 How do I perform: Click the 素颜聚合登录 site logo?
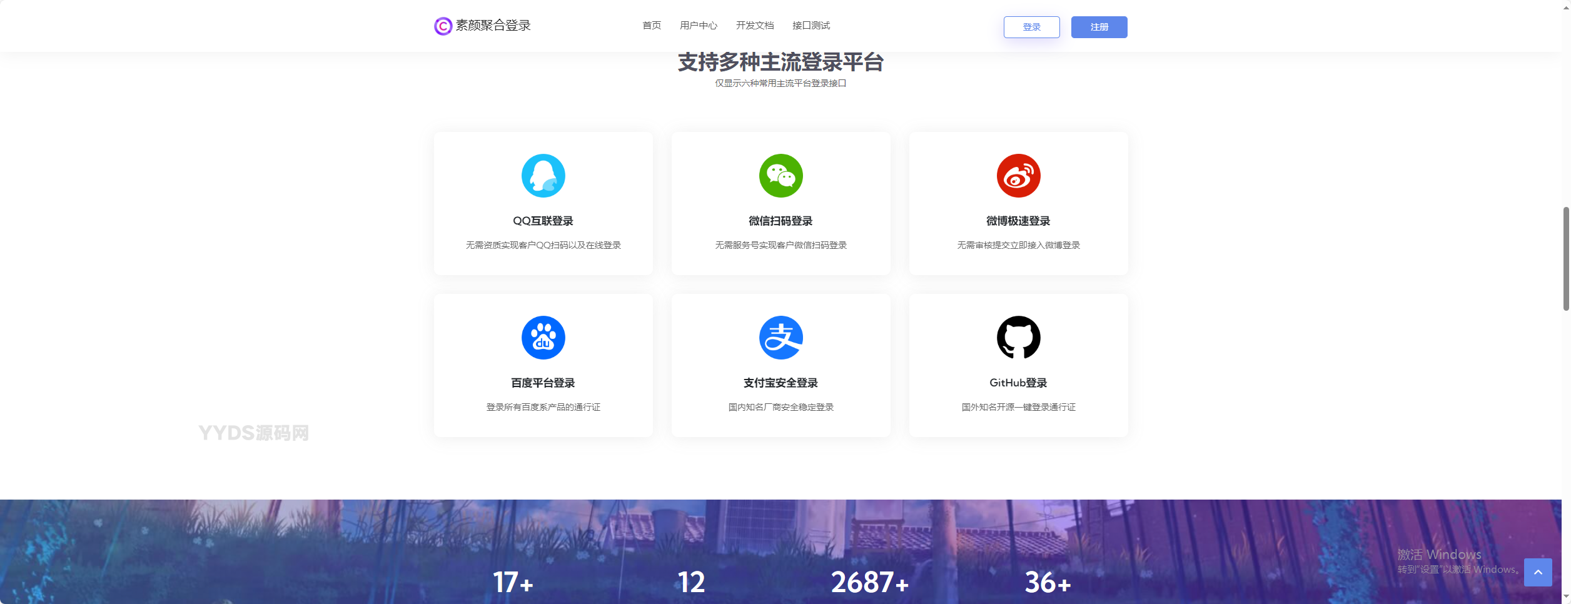pos(483,26)
